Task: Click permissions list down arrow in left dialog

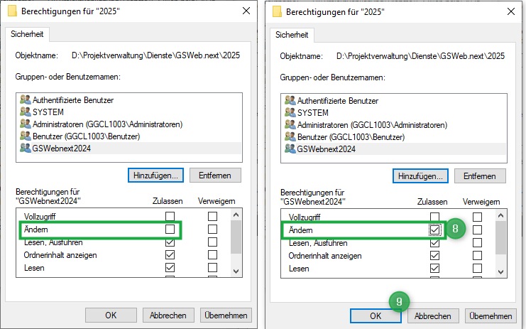Action: click(x=236, y=271)
